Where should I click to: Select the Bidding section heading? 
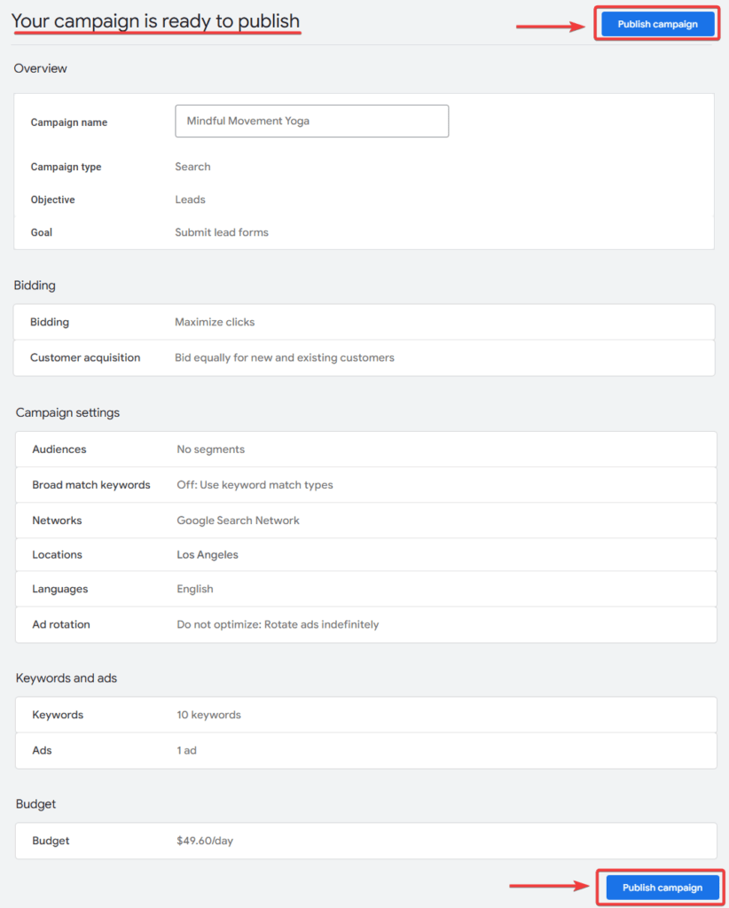(x=34, y=285)
